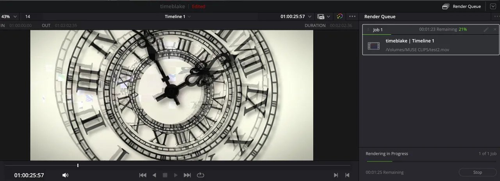This screenshot has height=181, width=500.
Task: Click the OUT timecode 01:02:02:35
Action: [x=66, y=25]
